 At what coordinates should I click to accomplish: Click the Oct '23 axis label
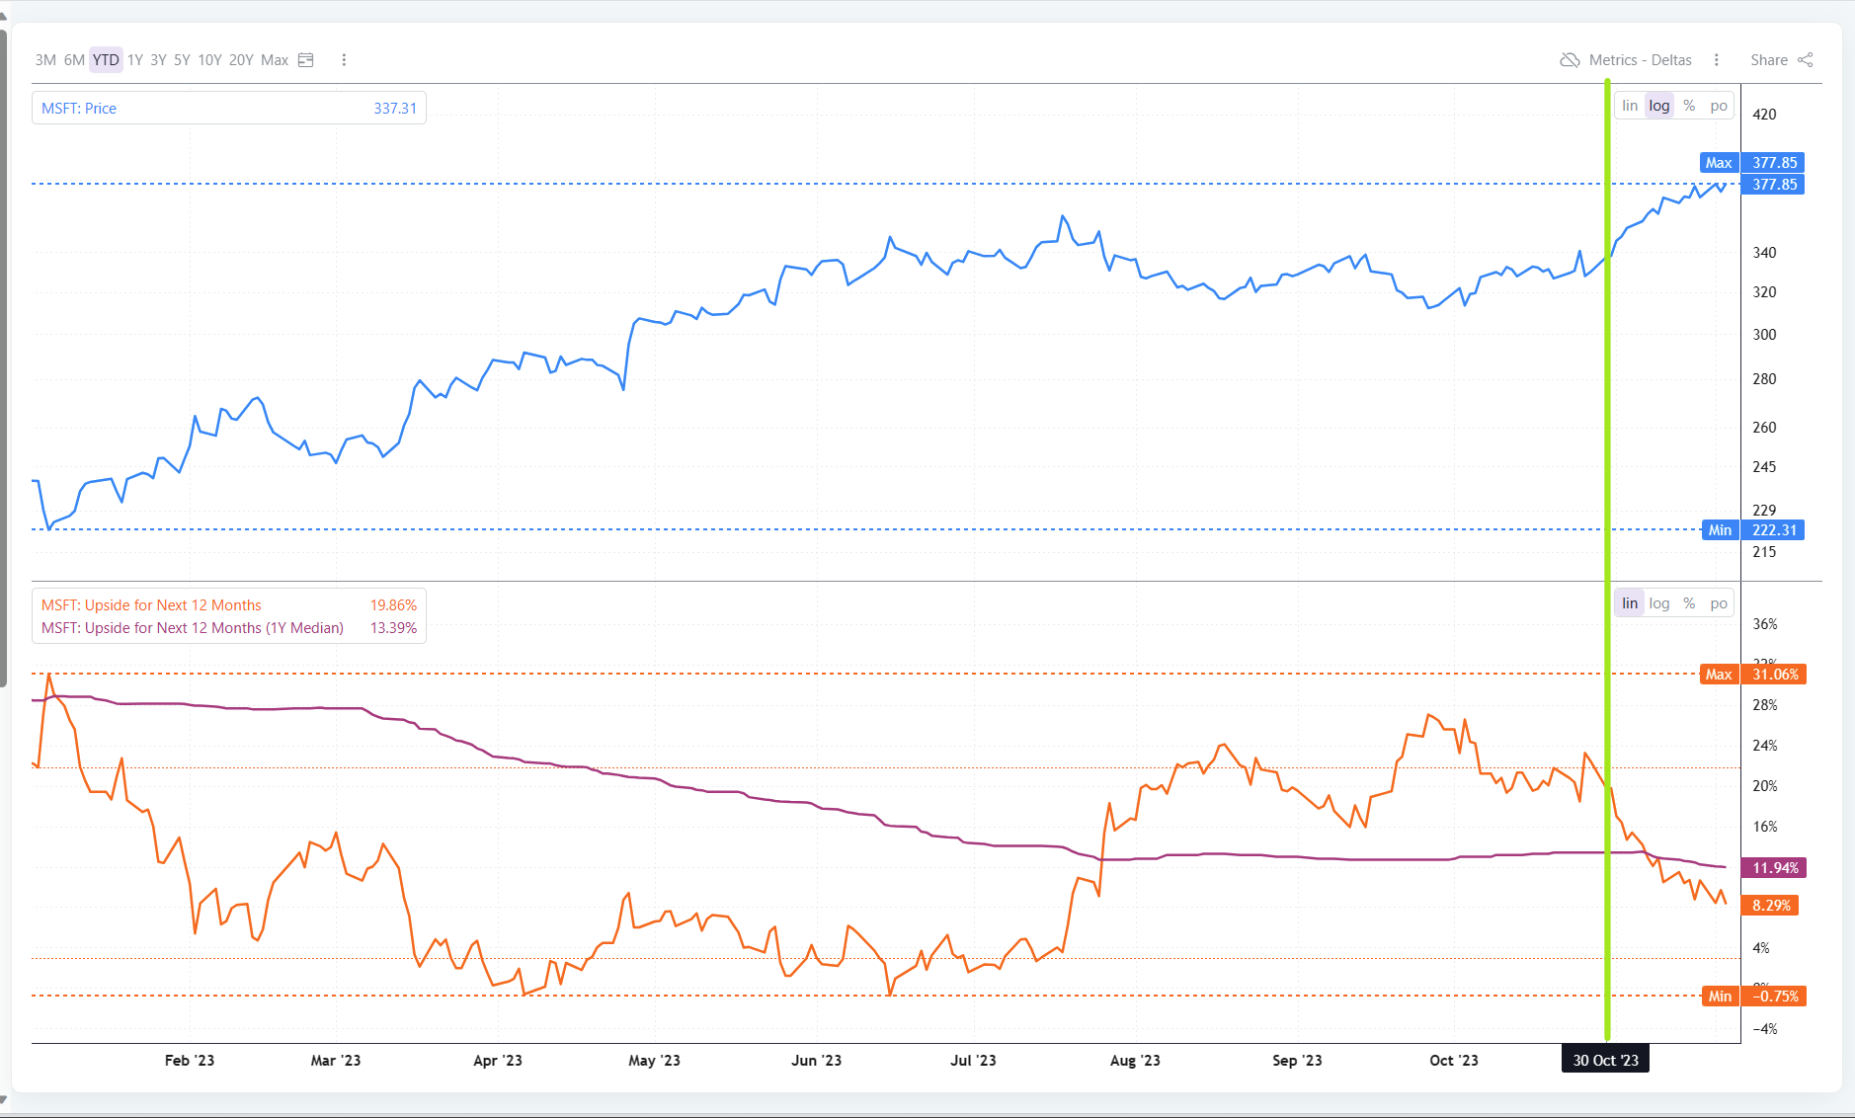1454,1061
